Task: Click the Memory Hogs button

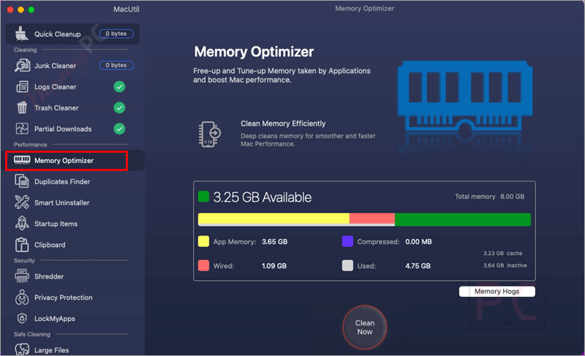Action: click(x=497, y=292)
